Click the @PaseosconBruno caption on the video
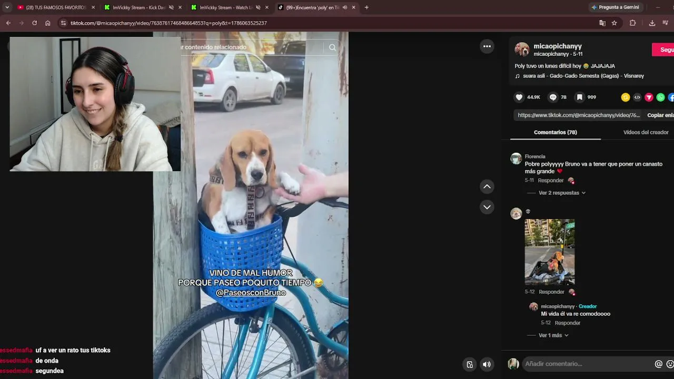The width and height of the screenshot is (674, 379). [x=251, y=293]
